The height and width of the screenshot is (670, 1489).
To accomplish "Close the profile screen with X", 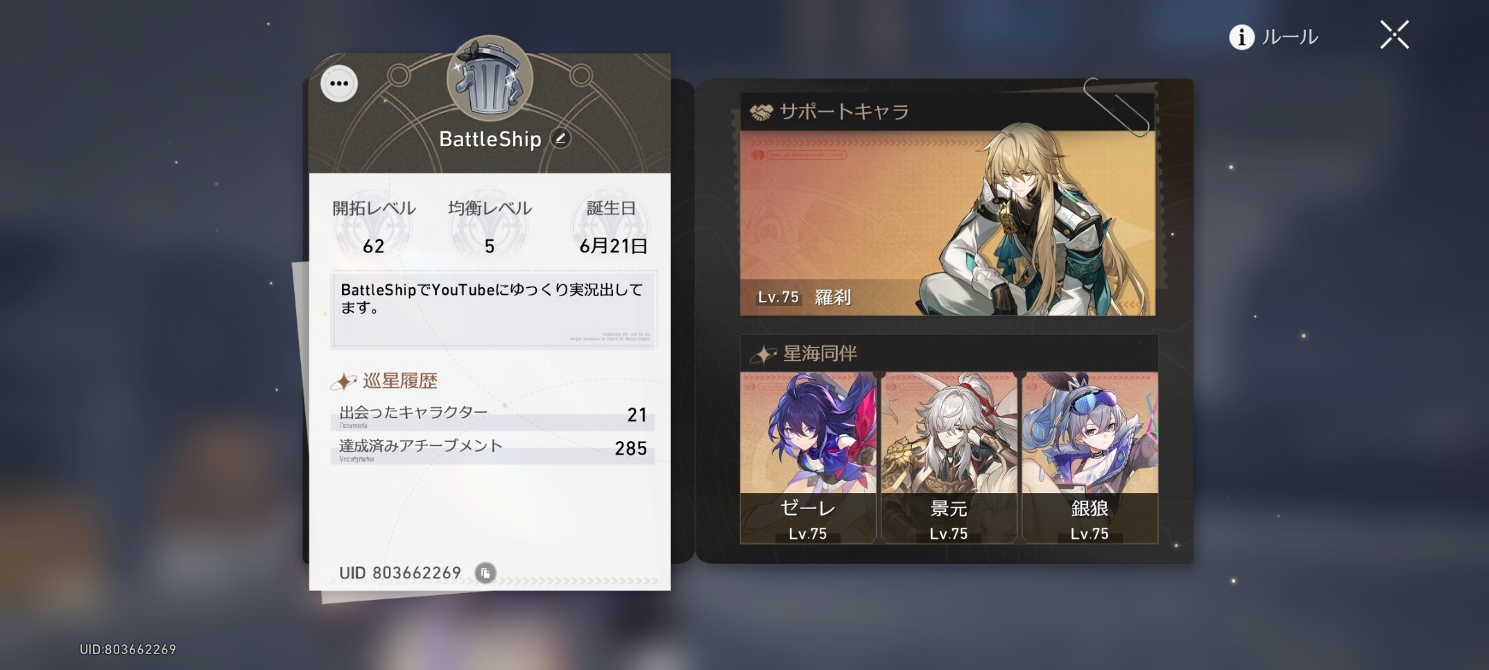I will click(1394, 35).
